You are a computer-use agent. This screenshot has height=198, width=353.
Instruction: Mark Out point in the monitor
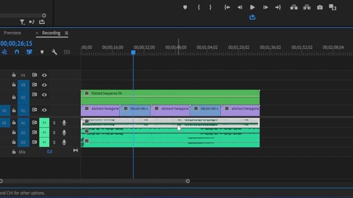click(x=210, y=7)
